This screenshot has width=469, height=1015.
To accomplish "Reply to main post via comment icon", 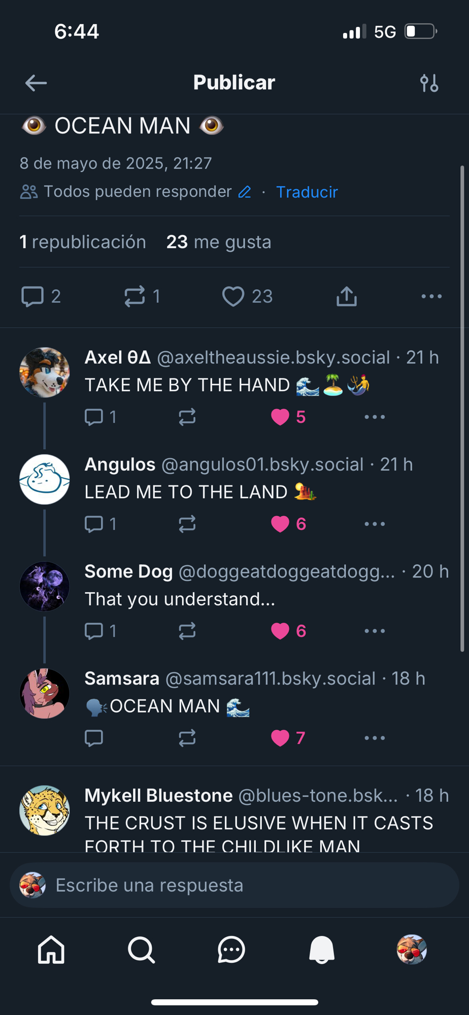I will click(32, 296).
